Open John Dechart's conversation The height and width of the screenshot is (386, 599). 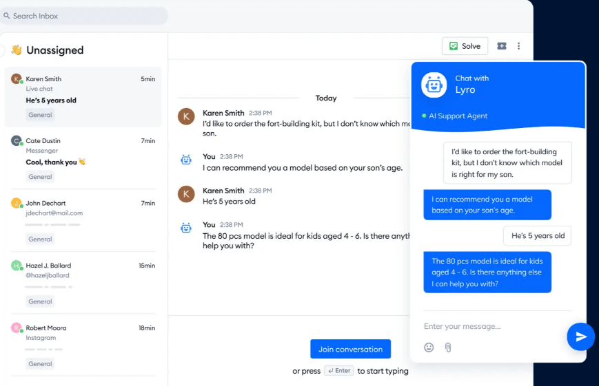tap(83, 219)
